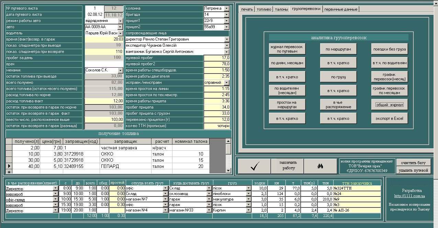This screenshot has width=438, height=228.
Task: Expand the макулатура cargo dropdown
Action: [x=249, y=199]
